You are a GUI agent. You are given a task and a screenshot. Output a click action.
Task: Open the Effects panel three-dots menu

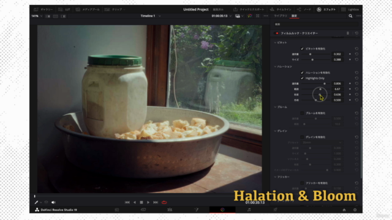(x=358, y=16)
